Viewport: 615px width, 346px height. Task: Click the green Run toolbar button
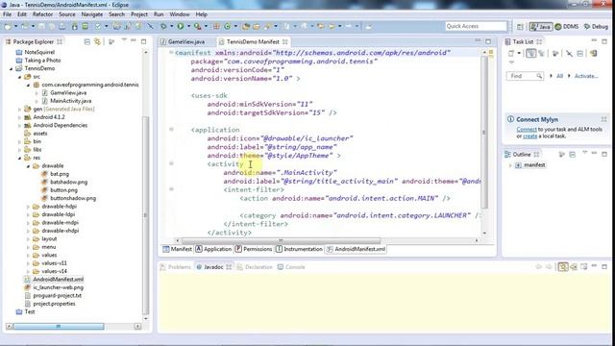tap(181, 26)
